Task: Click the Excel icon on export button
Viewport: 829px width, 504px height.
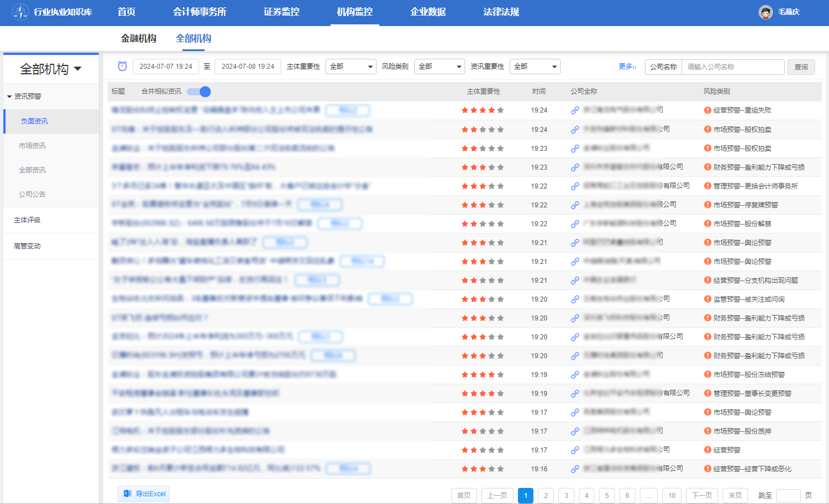Action: (128, 493)
